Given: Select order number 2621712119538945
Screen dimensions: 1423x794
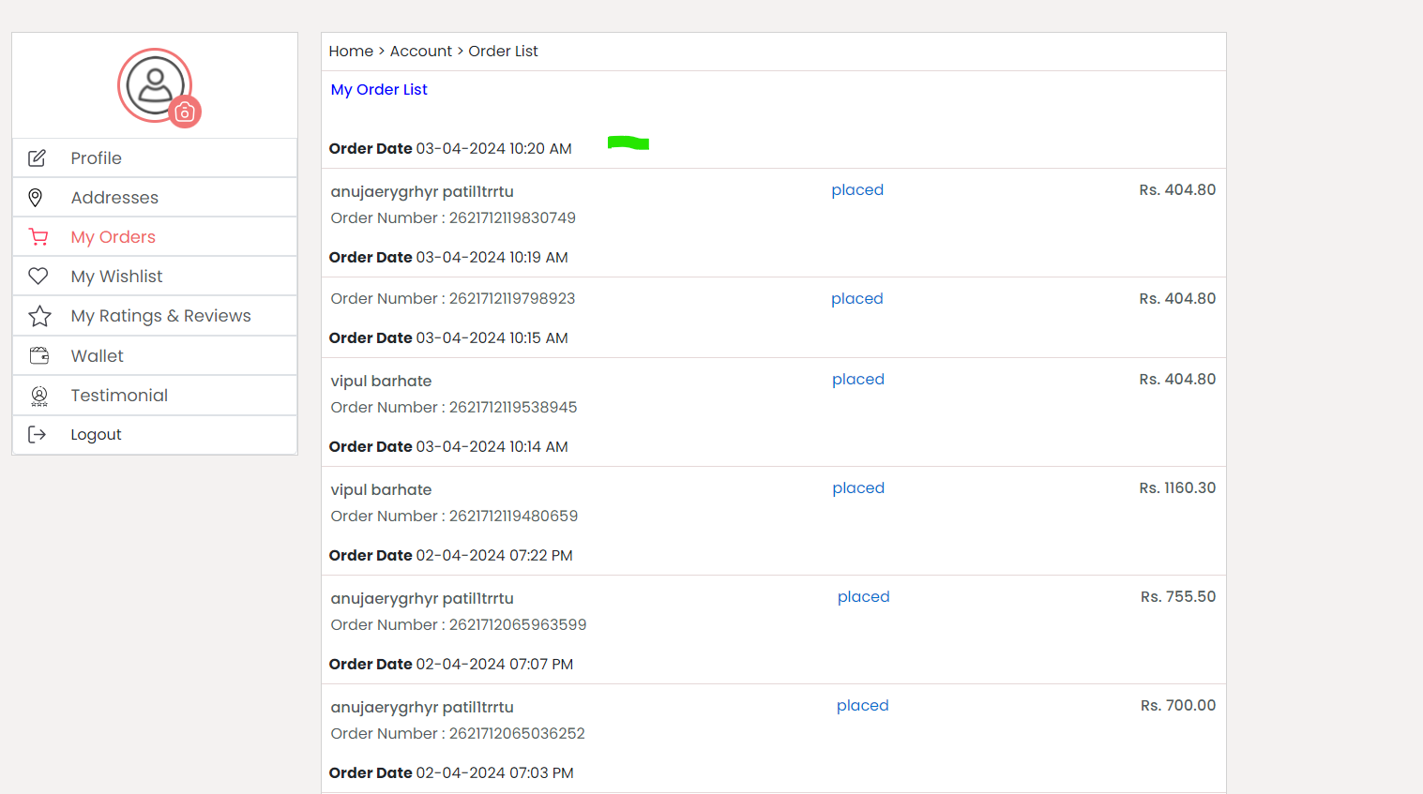Looking at the screenshot, I should click(454, 408).
